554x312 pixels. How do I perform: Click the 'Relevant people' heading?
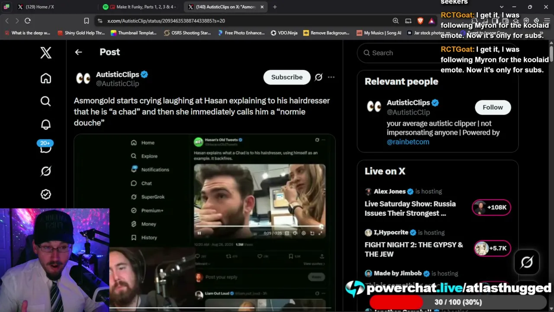pyautogui.click(x=401, y=81)
